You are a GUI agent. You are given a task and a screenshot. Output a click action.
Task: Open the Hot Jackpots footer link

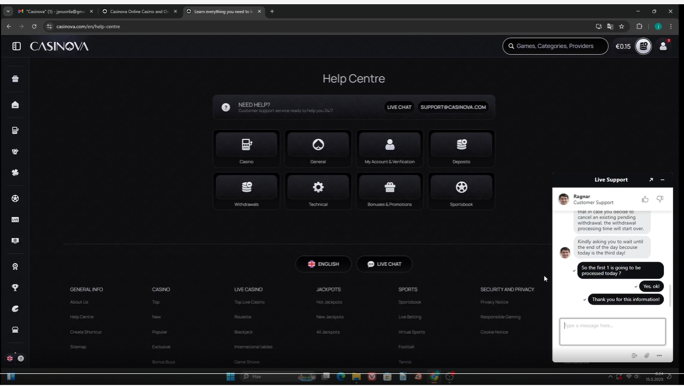[x=329, y=302]
